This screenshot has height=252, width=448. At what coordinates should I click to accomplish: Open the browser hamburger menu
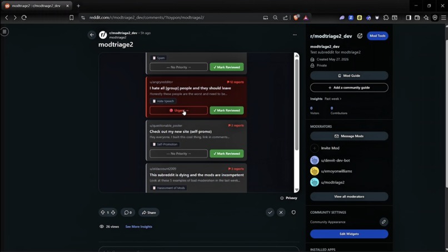[444, 18]
